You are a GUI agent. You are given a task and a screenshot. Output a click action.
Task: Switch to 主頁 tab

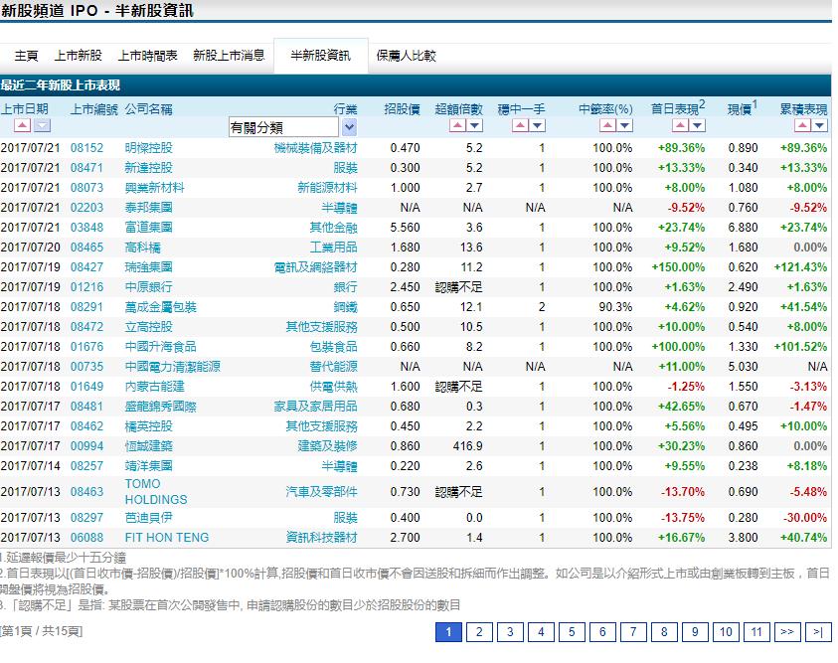(x=26, y=56)
